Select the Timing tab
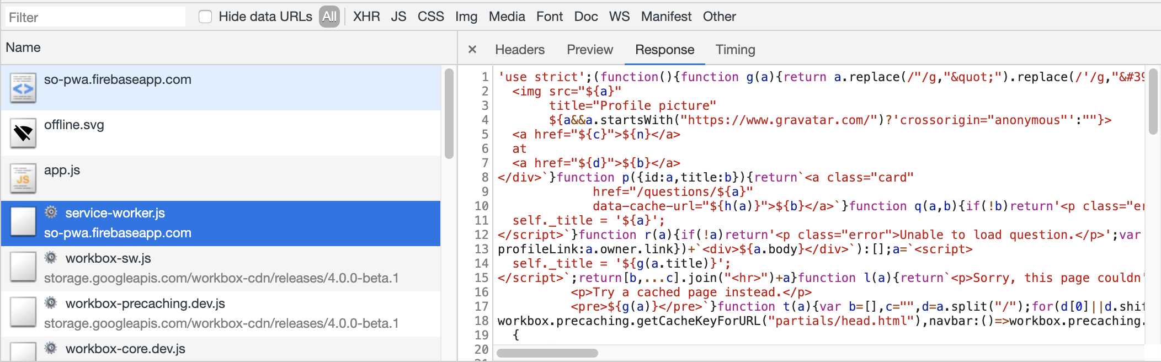The height and width of the screenshot is (362, 1161). [735, 50]
